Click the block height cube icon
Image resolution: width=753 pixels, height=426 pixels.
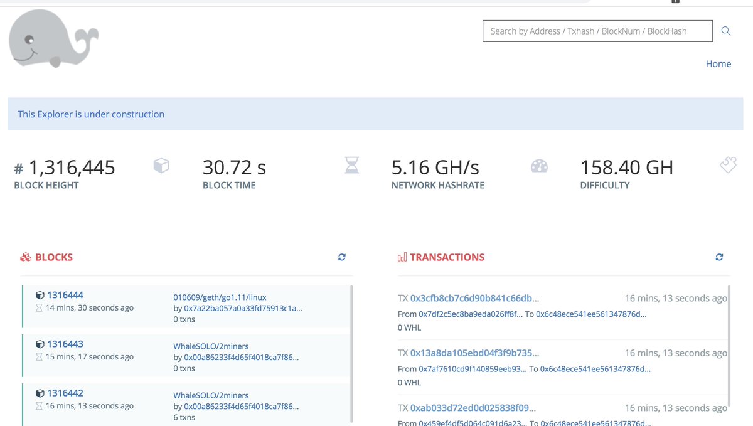point(161,166)
